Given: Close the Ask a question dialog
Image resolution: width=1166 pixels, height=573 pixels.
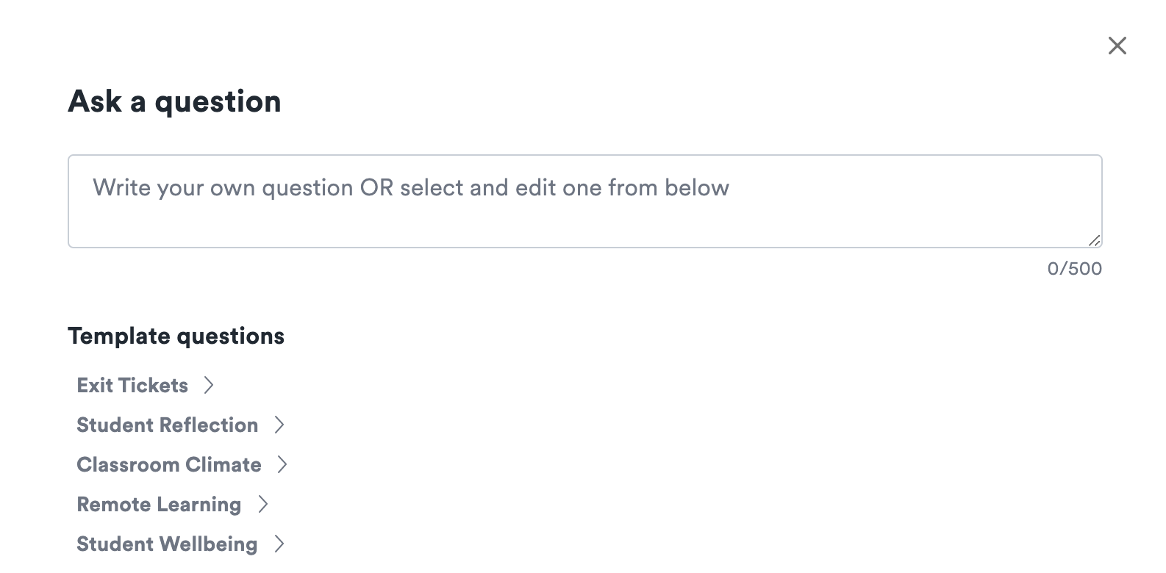Looking at the screenshot, I should [1117, 46].
